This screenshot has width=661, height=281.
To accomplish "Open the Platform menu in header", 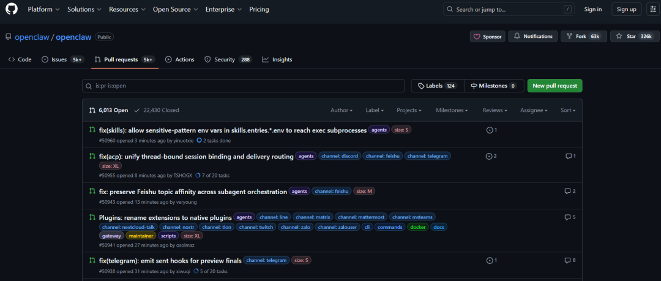I will [43, 9].
